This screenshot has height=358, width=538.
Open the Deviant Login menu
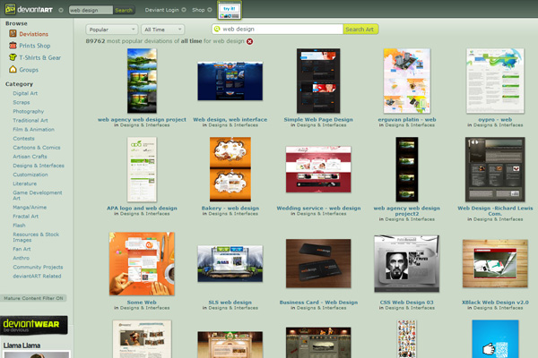(x=161, y=10)
